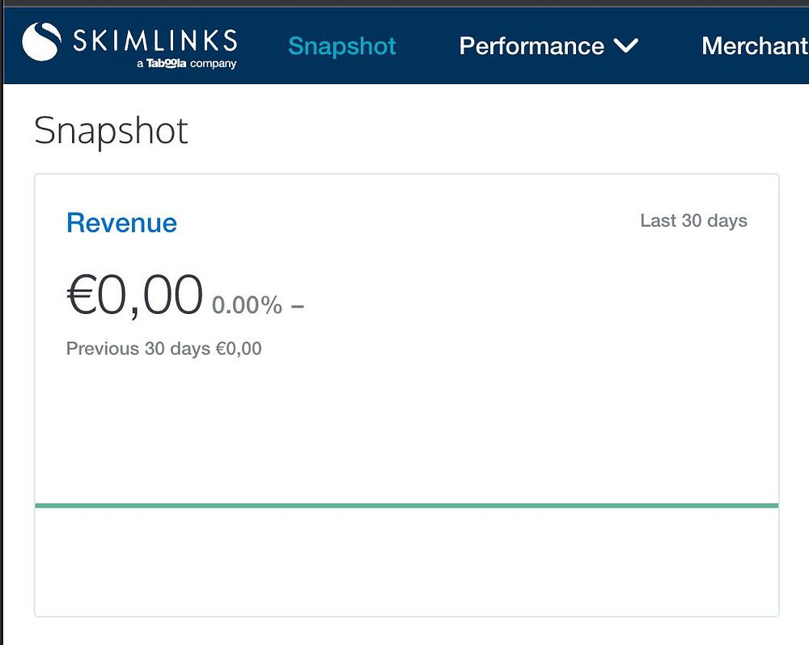Click the dash trend indicator beside percentage

297,306
